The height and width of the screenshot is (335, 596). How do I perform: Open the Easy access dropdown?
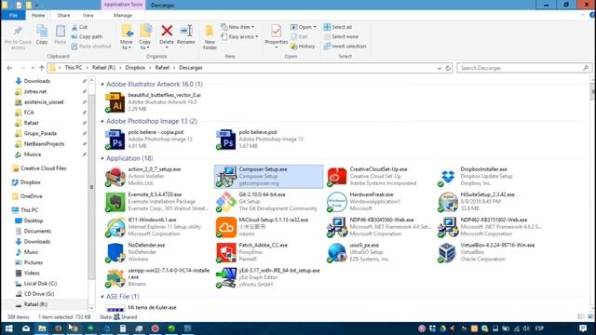pyautogui.click(x=239, y=36)
